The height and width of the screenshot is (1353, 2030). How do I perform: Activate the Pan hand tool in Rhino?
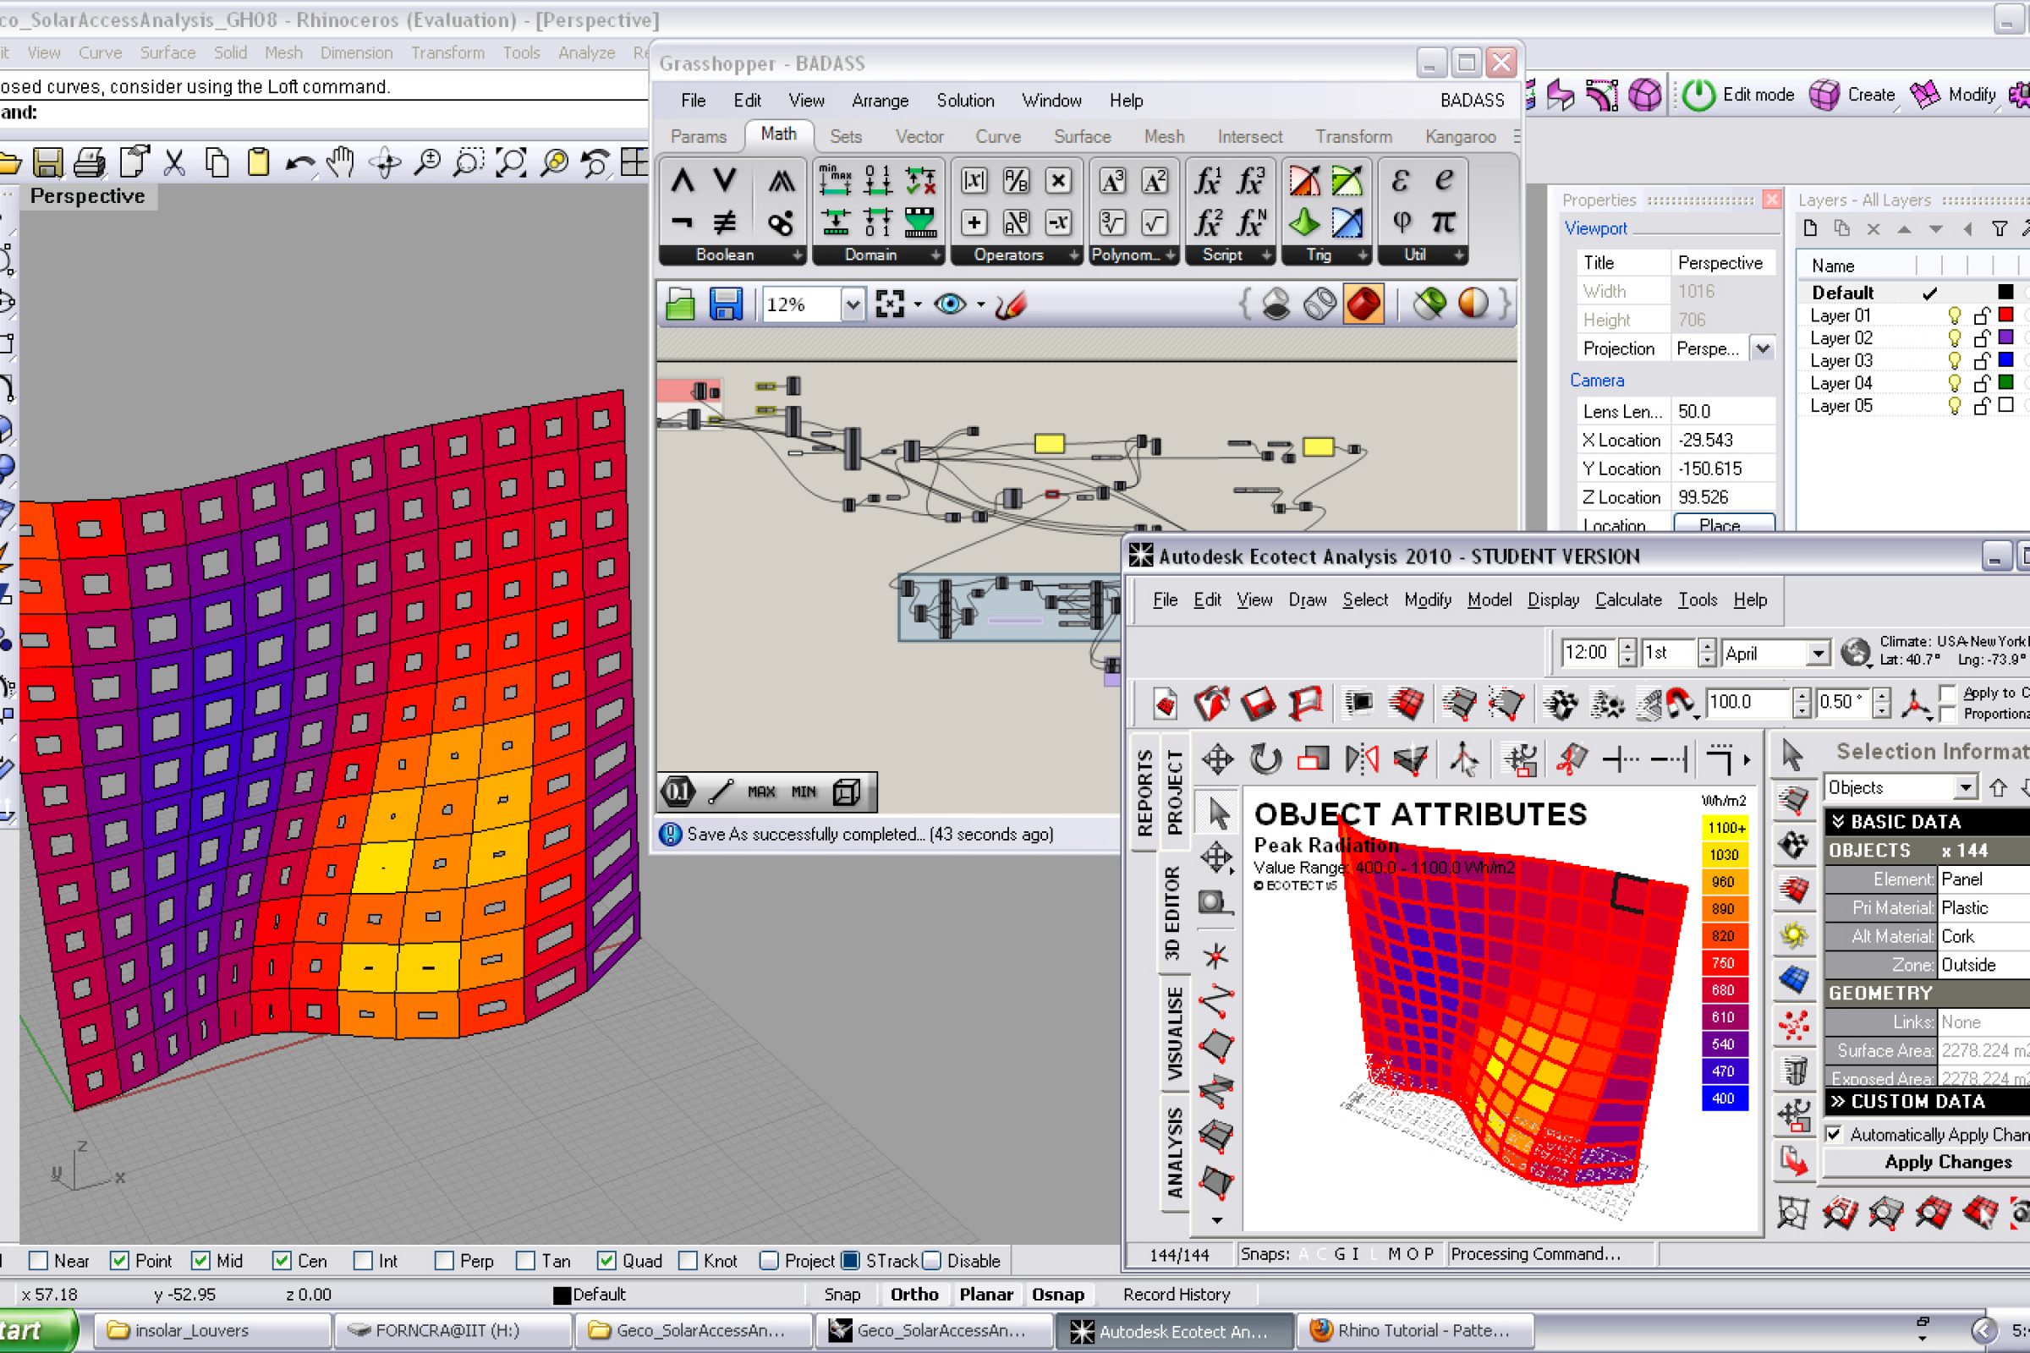(x=342, y=162)
